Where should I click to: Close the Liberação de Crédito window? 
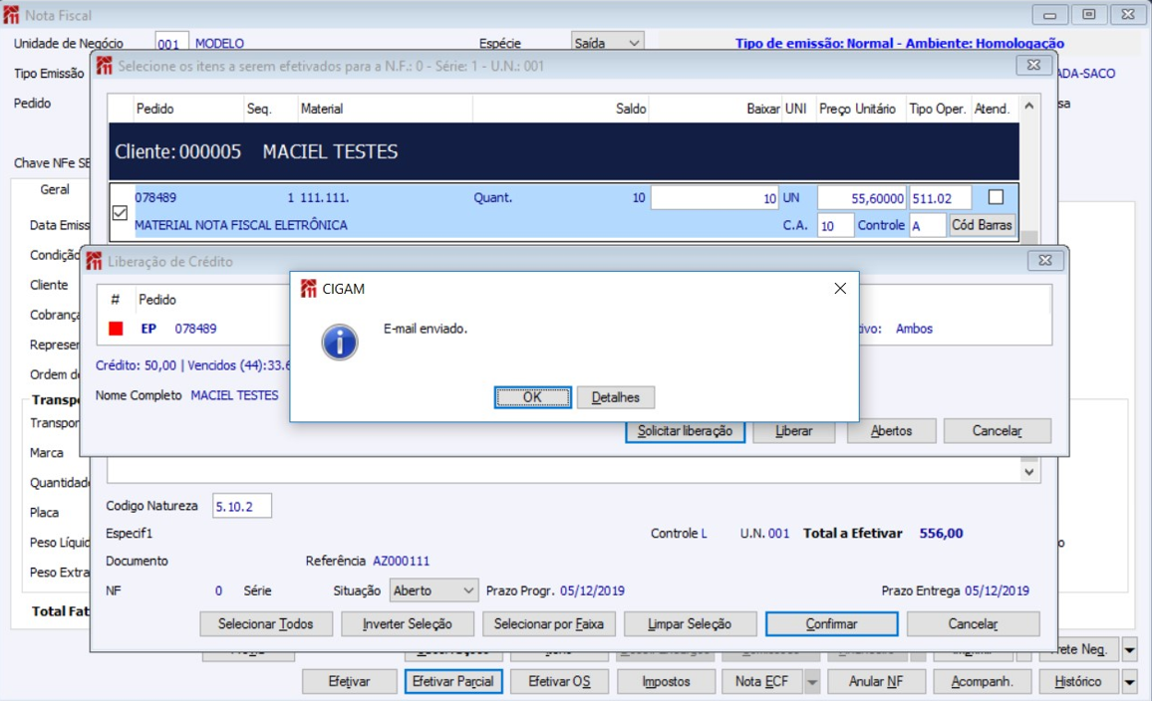coord(1044,260)
